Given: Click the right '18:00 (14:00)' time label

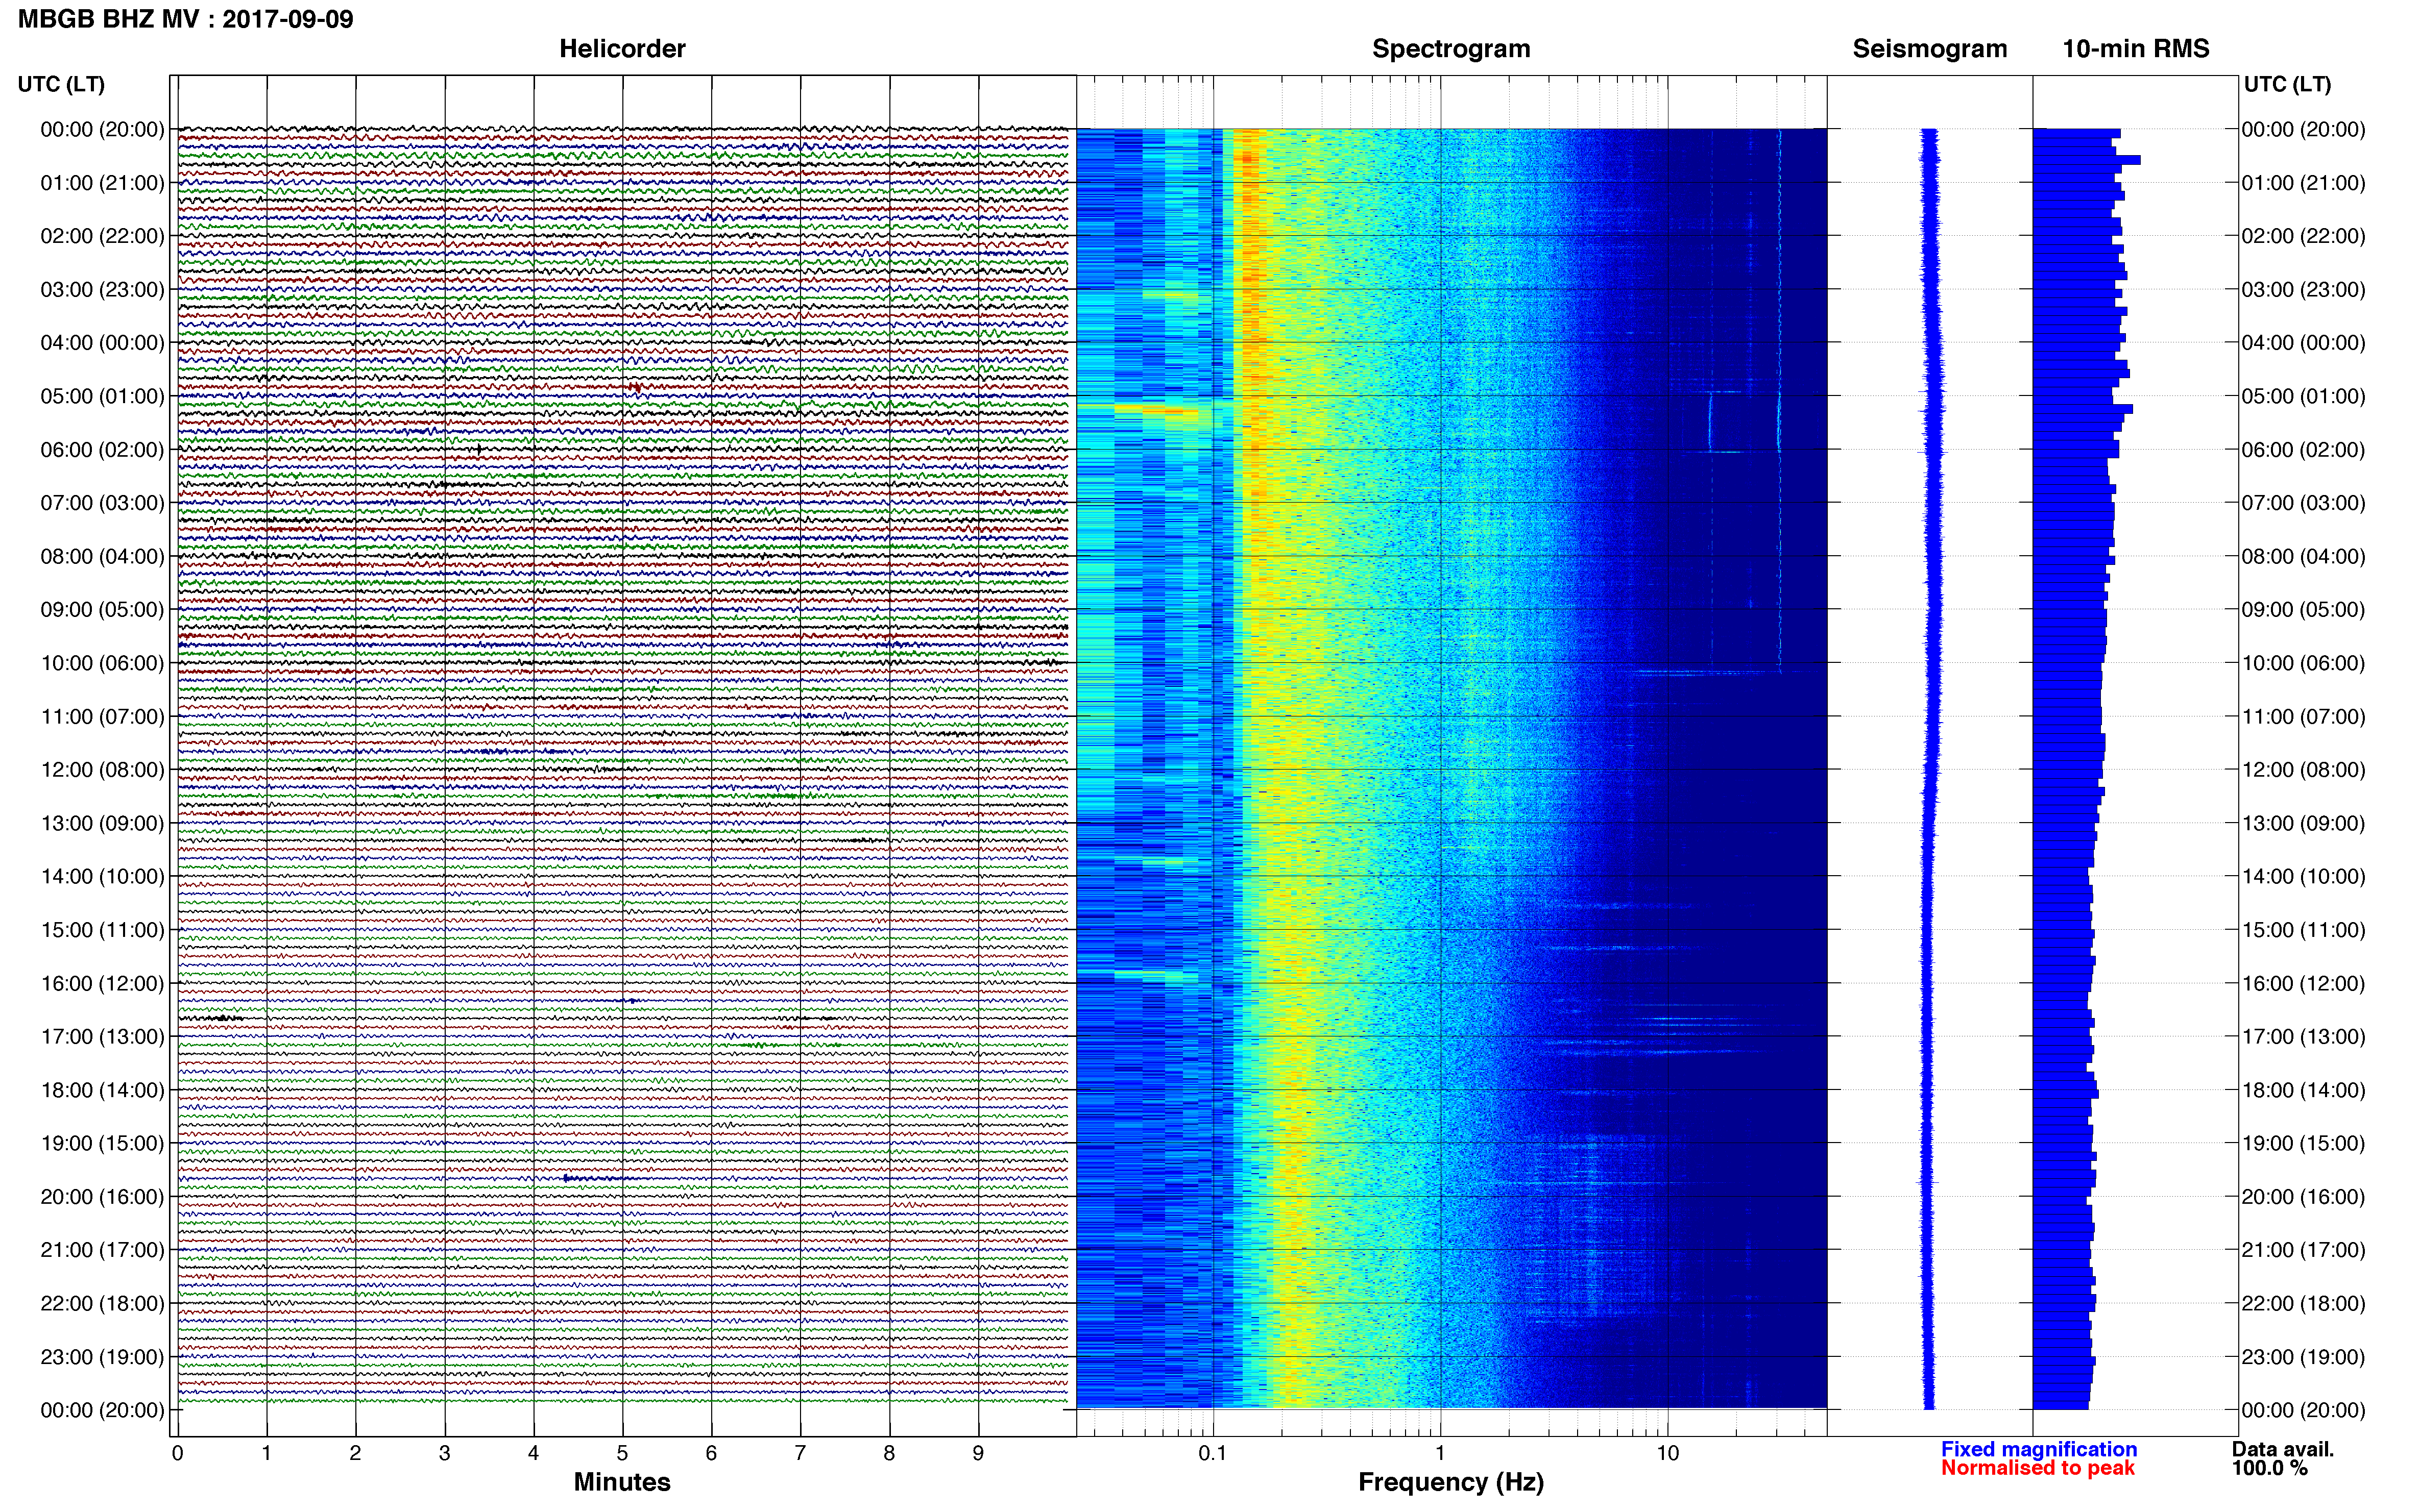Looking at the screenshot, I should (2303, 1090).
